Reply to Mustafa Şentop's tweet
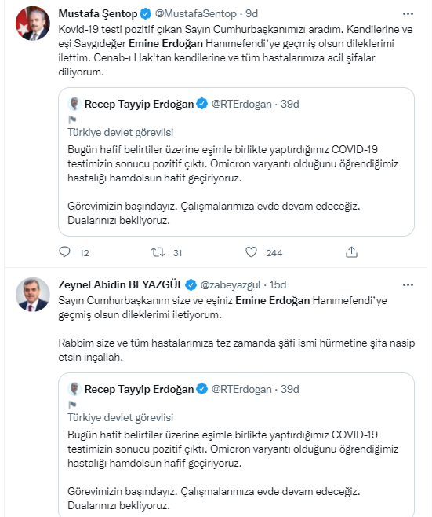The height and width of the screenshot is (517, 432). (x=64, y=252)
